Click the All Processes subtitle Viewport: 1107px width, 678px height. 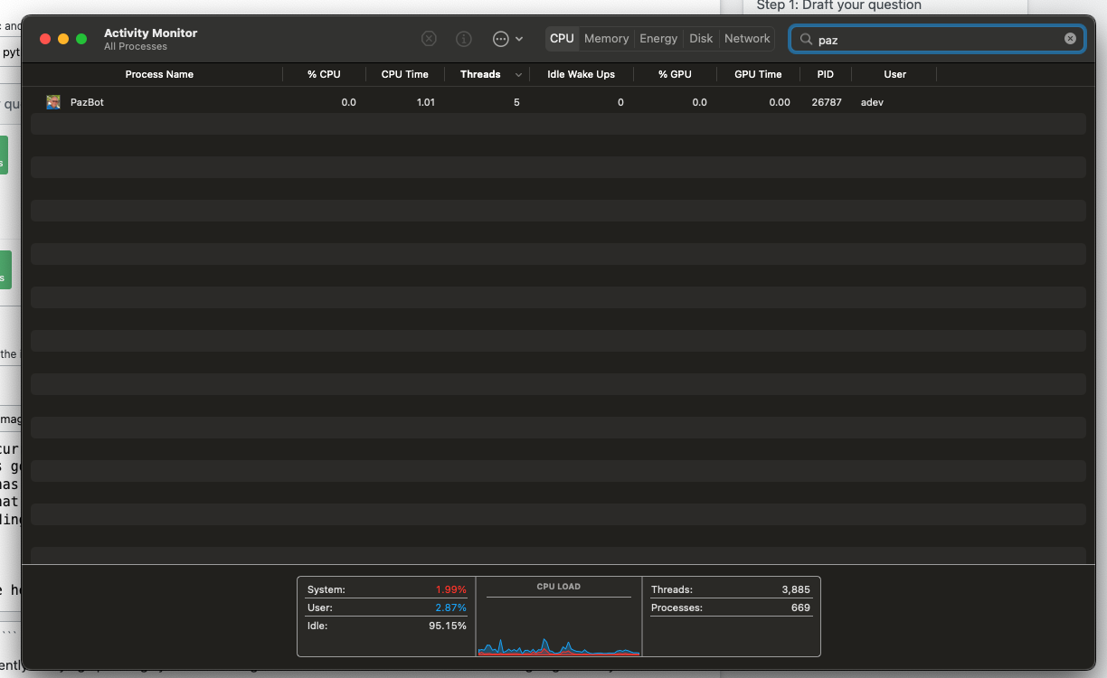136,46
